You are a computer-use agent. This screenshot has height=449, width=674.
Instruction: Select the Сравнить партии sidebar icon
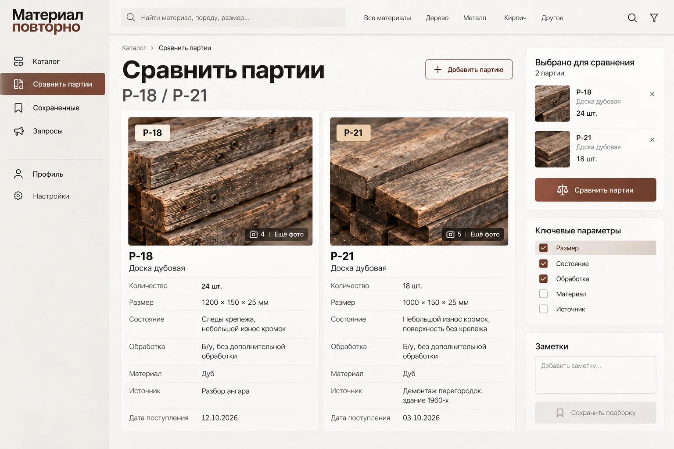(18, 84)
